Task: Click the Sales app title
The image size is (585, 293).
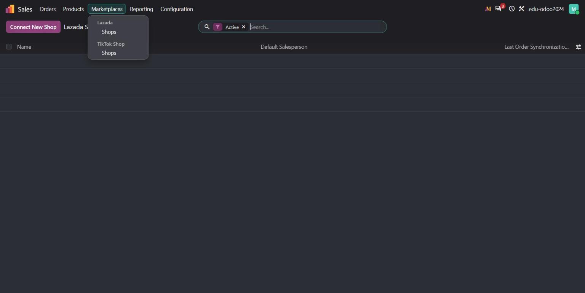Action: click(x=25, y=9)
